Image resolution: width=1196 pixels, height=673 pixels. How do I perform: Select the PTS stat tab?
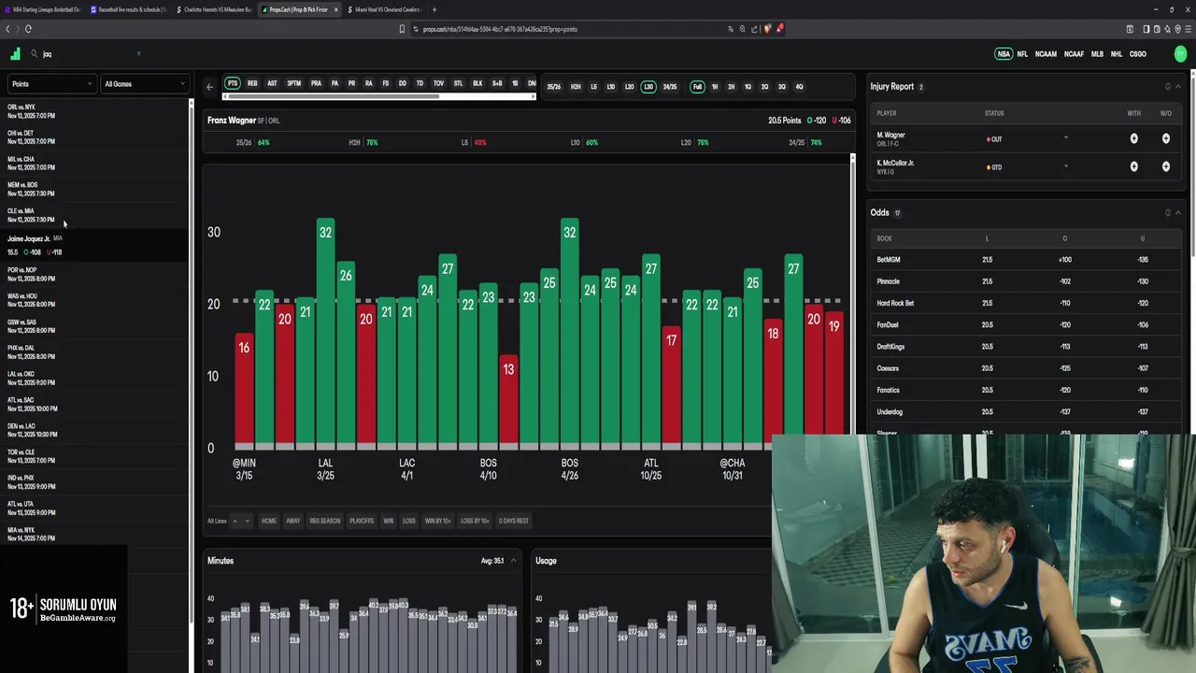pyautogui.click(x=232, y=83)
